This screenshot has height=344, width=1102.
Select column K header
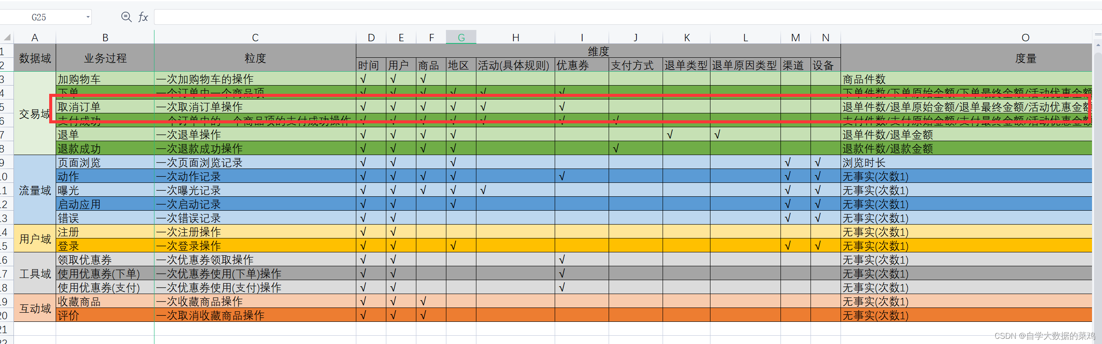pyautogui.click(x=687, y=37)
